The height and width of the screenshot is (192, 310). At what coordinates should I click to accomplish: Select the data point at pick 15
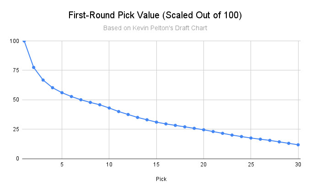click(156, 122)
